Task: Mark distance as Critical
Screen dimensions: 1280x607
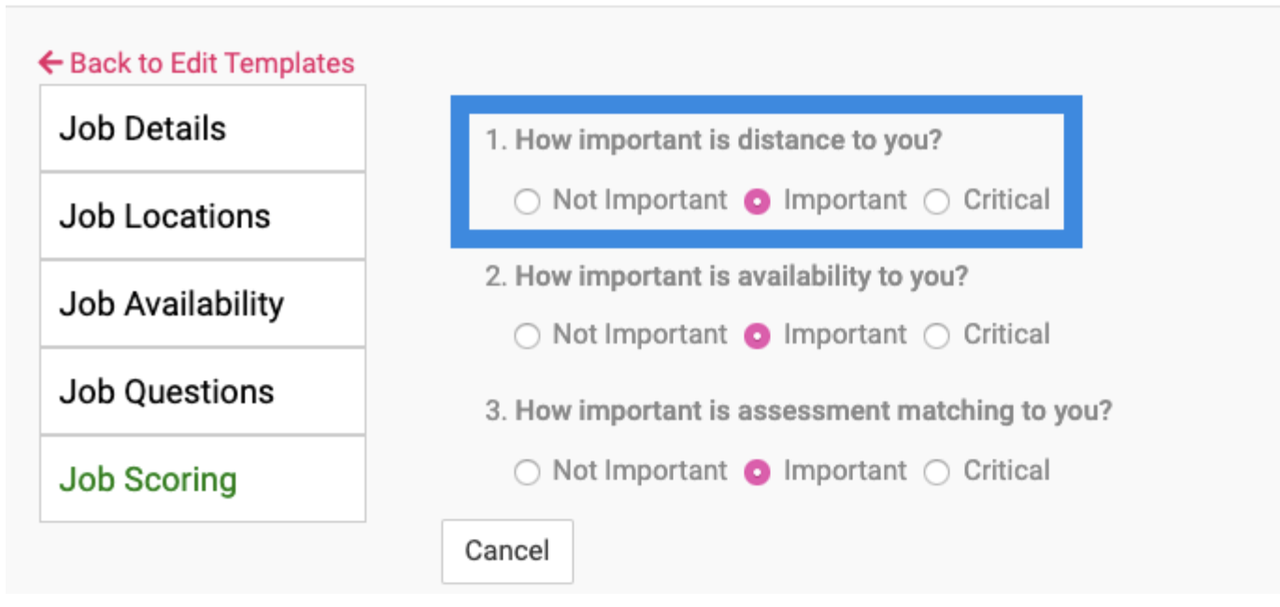Action: pos(936,202)
